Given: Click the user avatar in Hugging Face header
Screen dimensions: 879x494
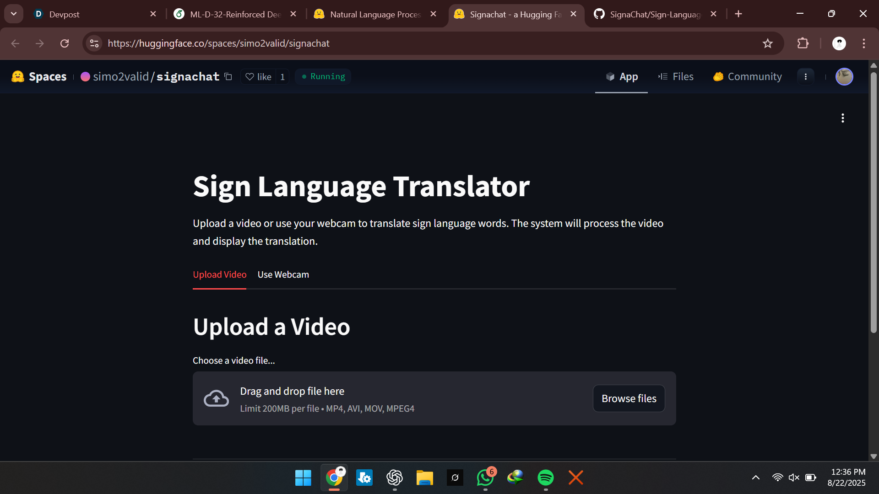Looking at the screenshot, I should pyautogui.click(x=844, y=77).
